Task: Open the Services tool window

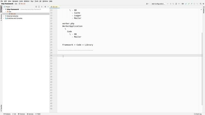Action: click(x=30, y=114)
